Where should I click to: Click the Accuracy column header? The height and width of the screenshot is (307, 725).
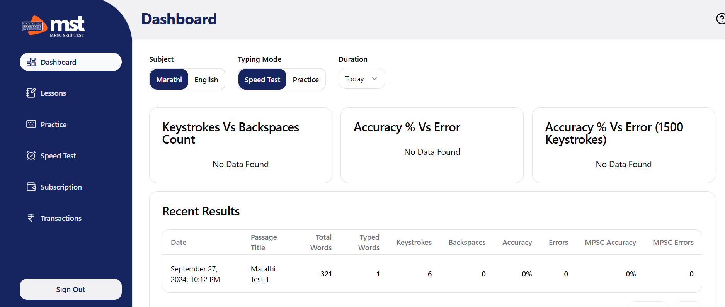(x=517, y=243)
